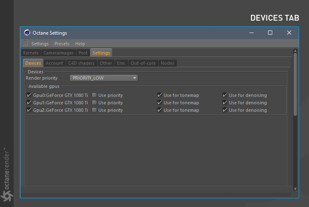309x207 pixels.
Task: Toggle Use for tonemap on Gpu1
Action: tap(159, 103)
